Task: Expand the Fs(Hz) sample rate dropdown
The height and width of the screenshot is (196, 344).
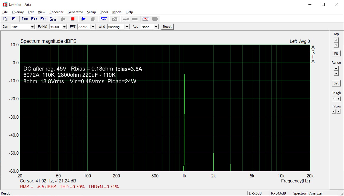Action: pyautogui.click(x=64, y=27)
